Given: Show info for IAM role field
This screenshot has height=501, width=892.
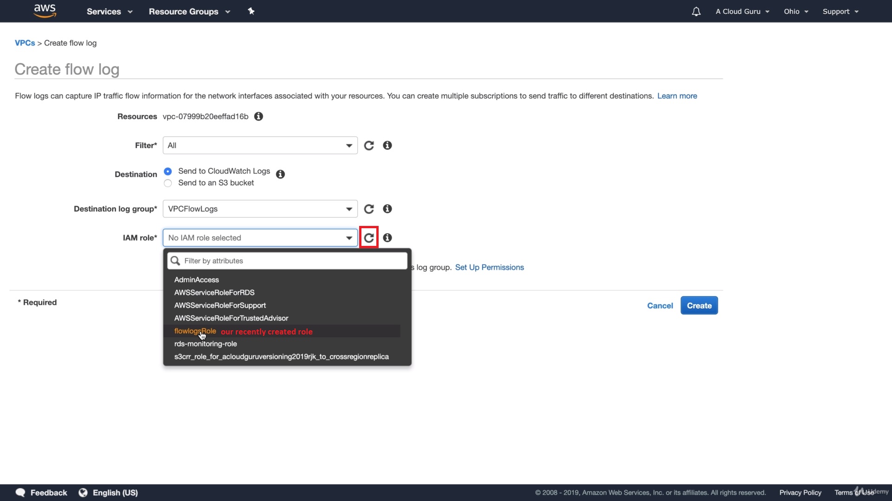Looking at the screenshot, I should click(x=387, y=238).
